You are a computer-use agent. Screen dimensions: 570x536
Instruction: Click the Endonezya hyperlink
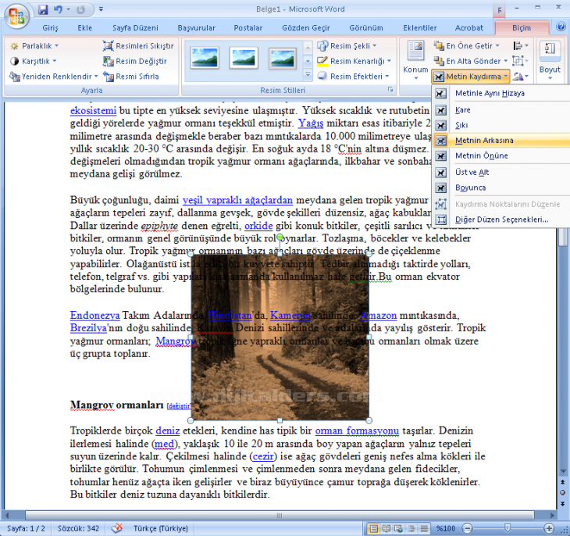pos(95,315)
